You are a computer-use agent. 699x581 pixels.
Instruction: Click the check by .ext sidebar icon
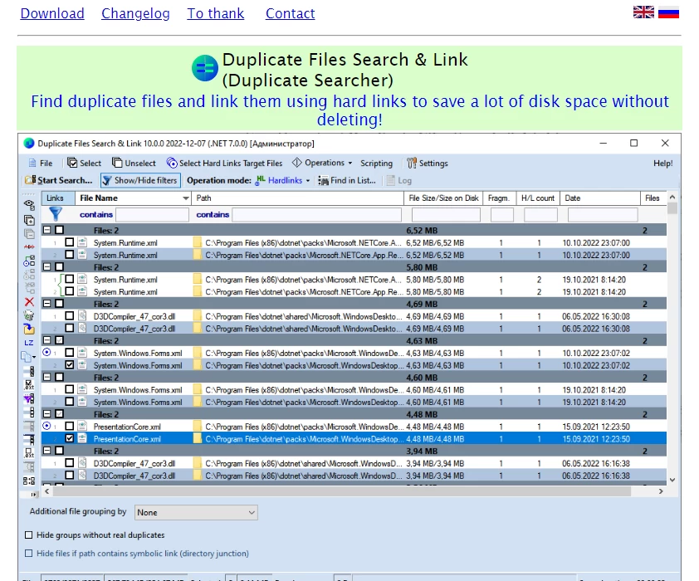coord(29,385)
